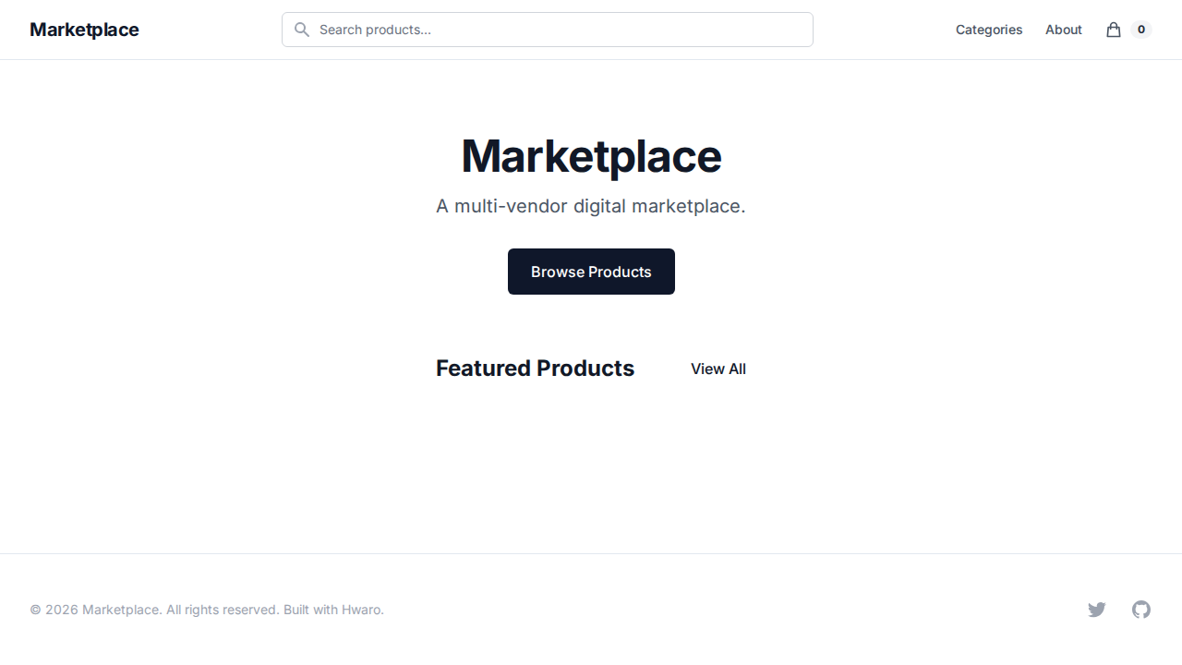1182x665 pixels.
Task: Navigate to the About page
Action: pyautogui.click(x=1064, y=30)
